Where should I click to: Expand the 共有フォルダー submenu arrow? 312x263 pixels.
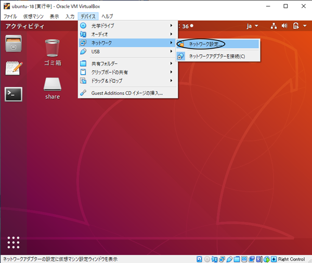(171, 64)
